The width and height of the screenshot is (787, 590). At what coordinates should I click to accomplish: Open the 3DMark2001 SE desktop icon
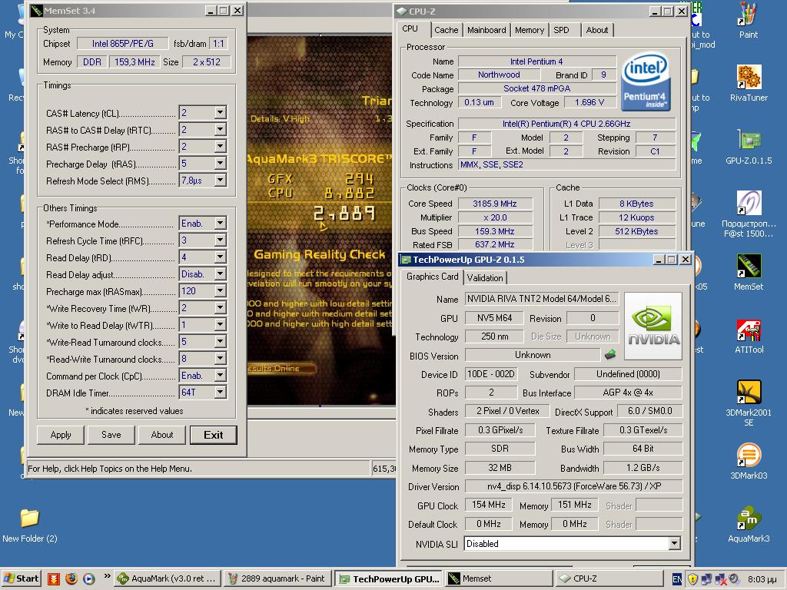[749, 403]
